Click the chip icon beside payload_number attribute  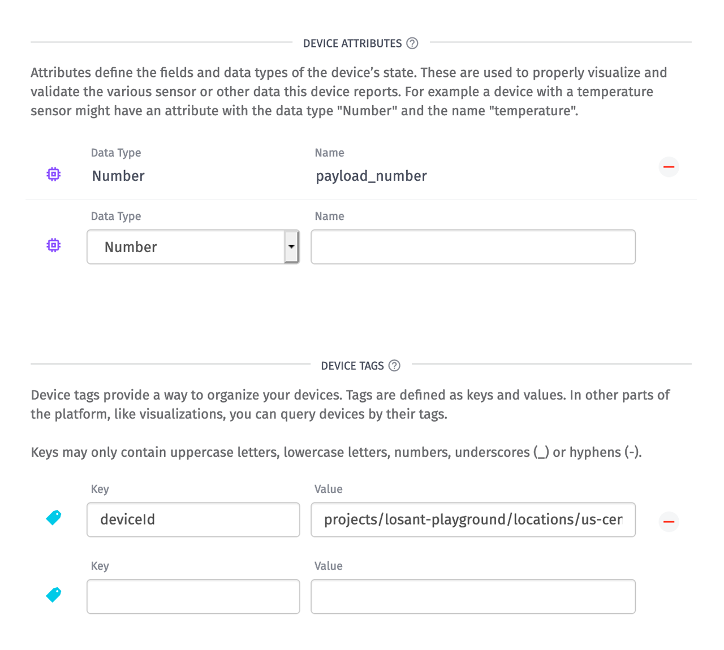pos(53,174)
